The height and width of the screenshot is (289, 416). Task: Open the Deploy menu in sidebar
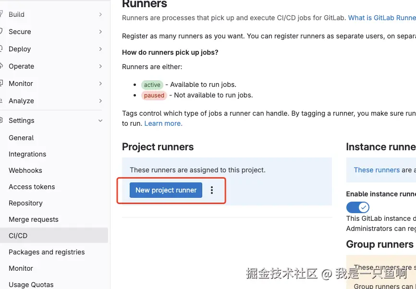click(52, 49)
